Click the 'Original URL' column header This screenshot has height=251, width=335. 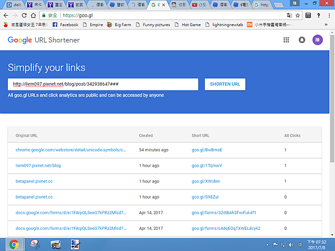click(26, 136)
